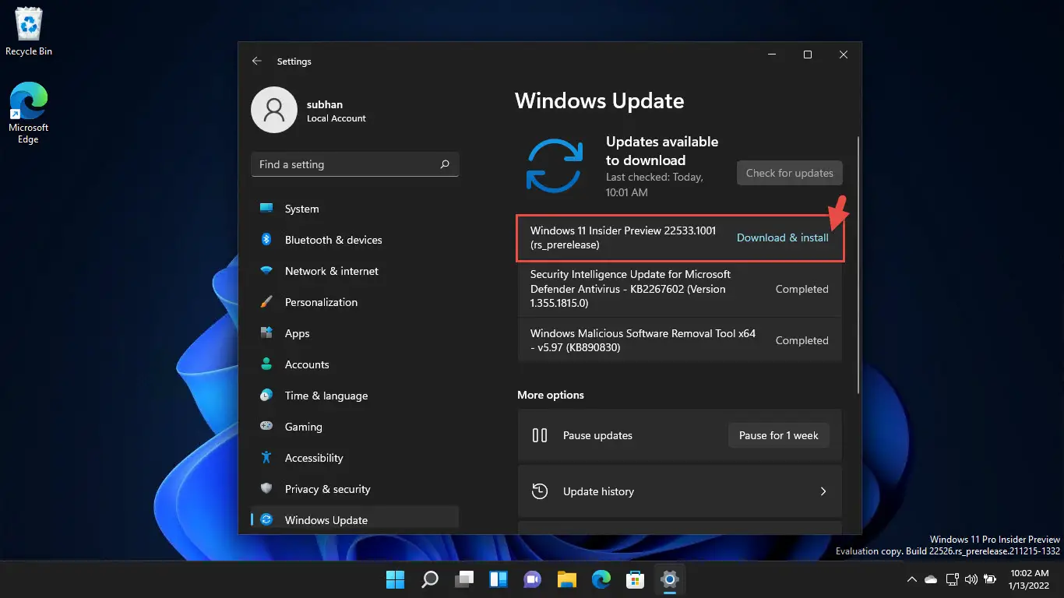Click Check for updates button
The width and height of the screenshot is (1064, 598).
click(x=790, y=173)
